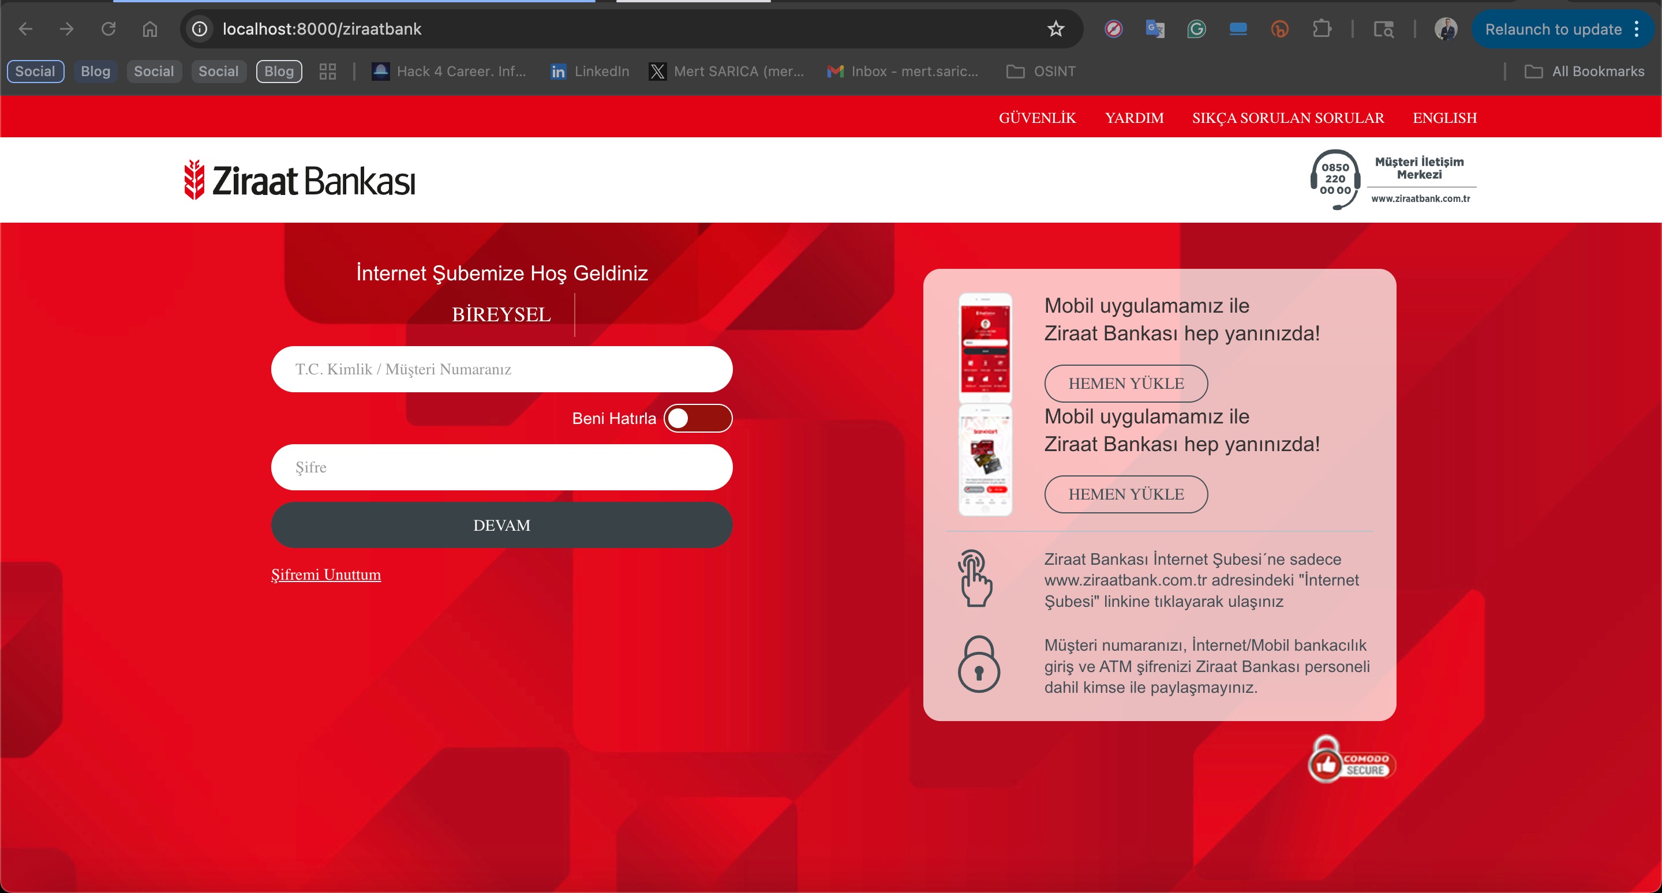Bookmark this page with the star icon

[1055, 29]
